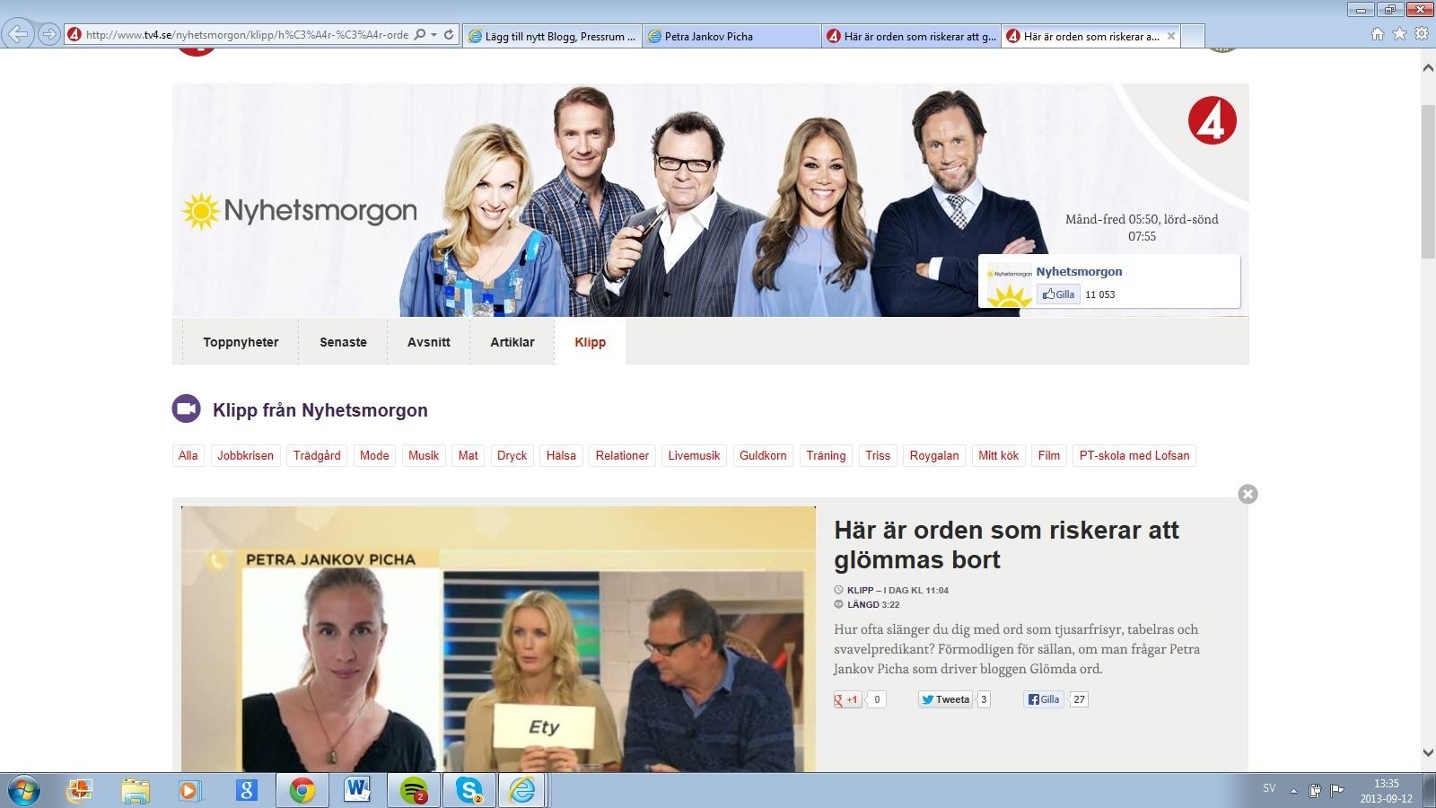Open Skype from the taskbar
The width and height of the screenshot is (1436, 808).
tap(468, 791)
